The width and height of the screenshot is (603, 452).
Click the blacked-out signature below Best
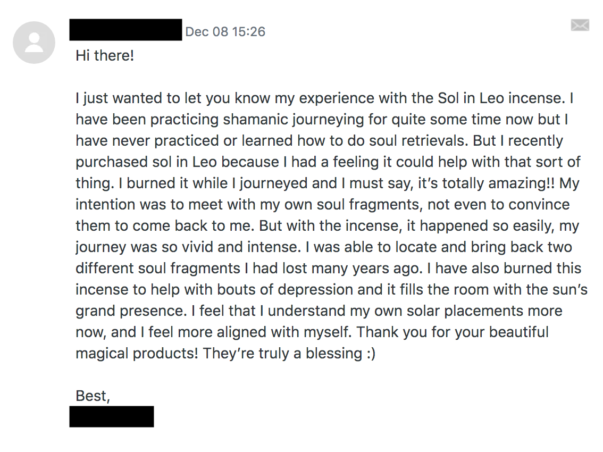pos(112,416)
